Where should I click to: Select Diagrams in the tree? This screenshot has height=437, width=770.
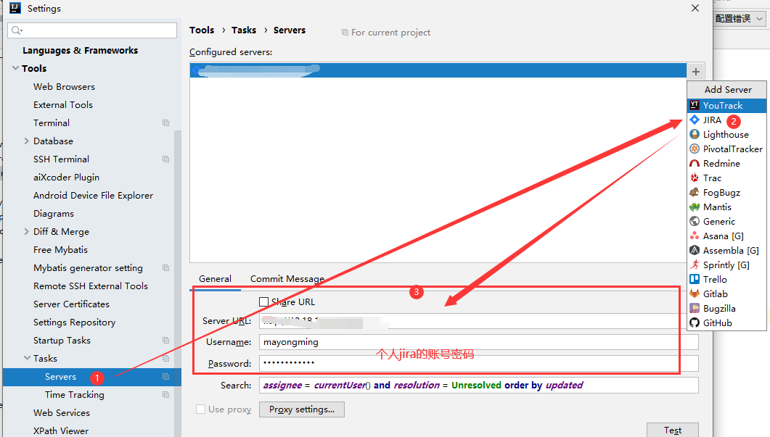(54, 214)
